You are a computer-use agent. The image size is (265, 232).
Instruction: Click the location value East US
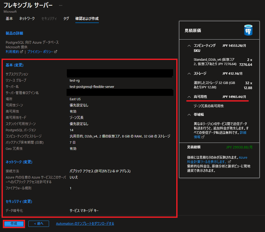tap(75, 99)
